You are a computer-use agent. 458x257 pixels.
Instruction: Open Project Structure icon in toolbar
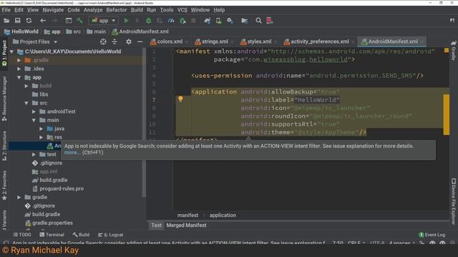244,21
